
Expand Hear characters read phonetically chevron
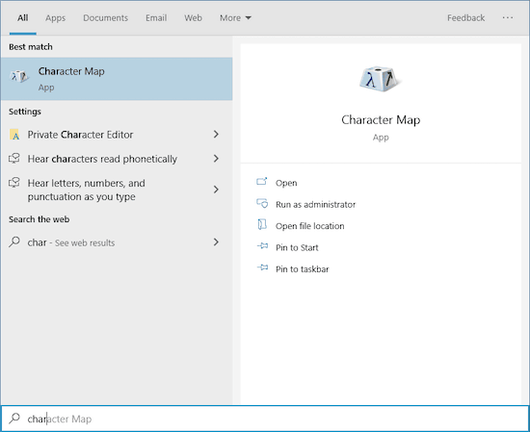216,159
